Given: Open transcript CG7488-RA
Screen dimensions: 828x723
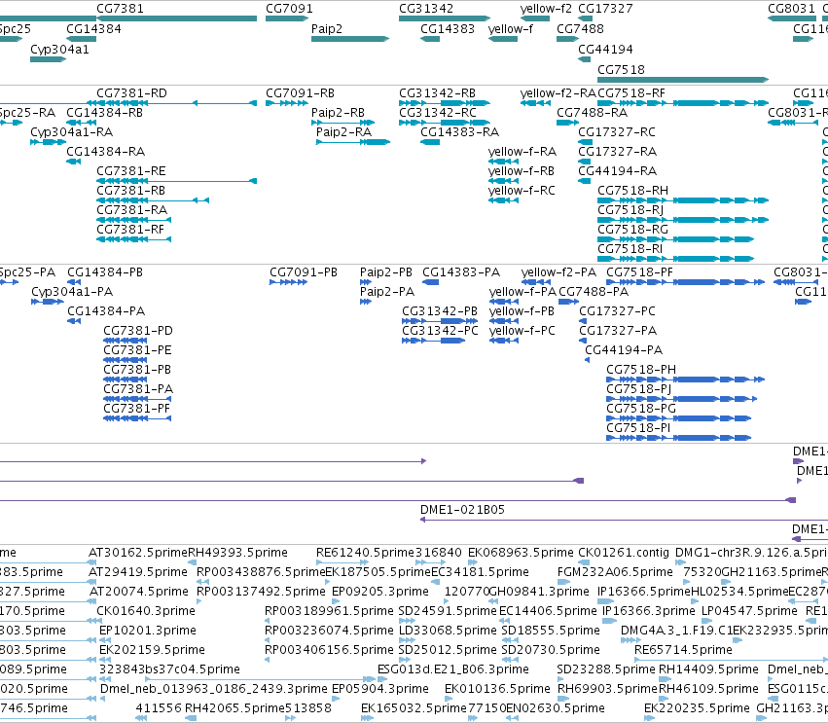Looking at the screenshot, I should click(x=592, y=113).
